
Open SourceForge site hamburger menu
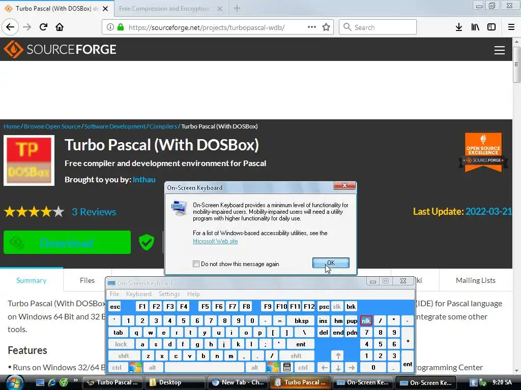tap(500, 50)
